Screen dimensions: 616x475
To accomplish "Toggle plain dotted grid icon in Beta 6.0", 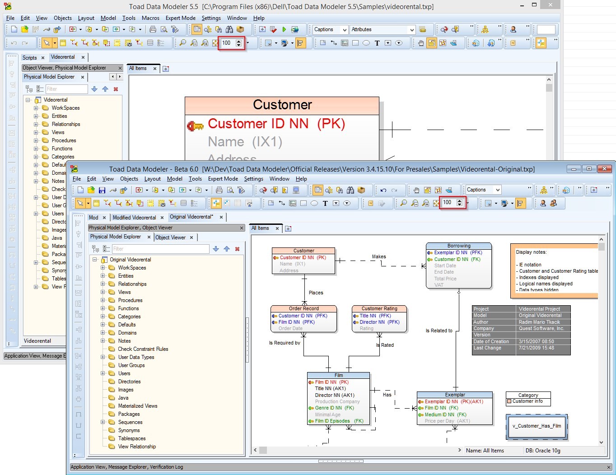I will pyautogui.click(x=238, y=203).
